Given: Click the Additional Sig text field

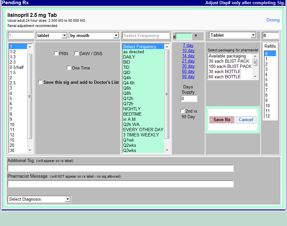Looking at the screenshot, I should (121, 168).
